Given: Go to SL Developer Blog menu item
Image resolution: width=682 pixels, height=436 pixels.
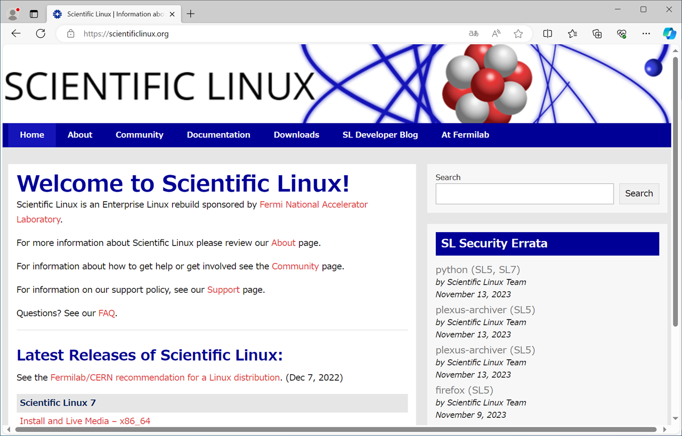Looking at the screenshot, I should click(380, 135).
